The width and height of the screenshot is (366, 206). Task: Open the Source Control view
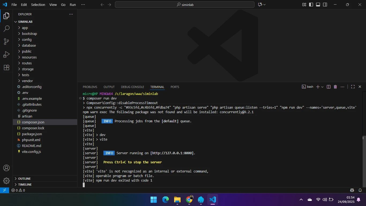[x=6, y=42]
